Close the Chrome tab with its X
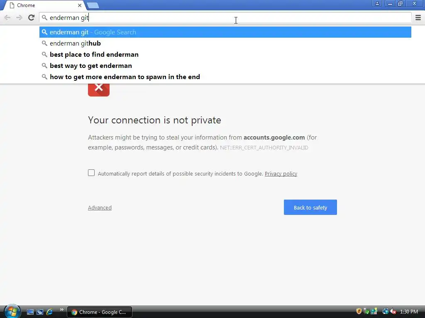The width and height of the screenshot is (425, 318). coord(79,5)
